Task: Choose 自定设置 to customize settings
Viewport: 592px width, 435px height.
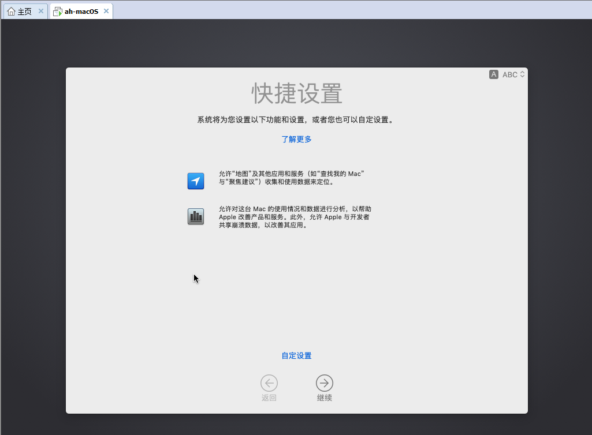Action: pos(296,355)
